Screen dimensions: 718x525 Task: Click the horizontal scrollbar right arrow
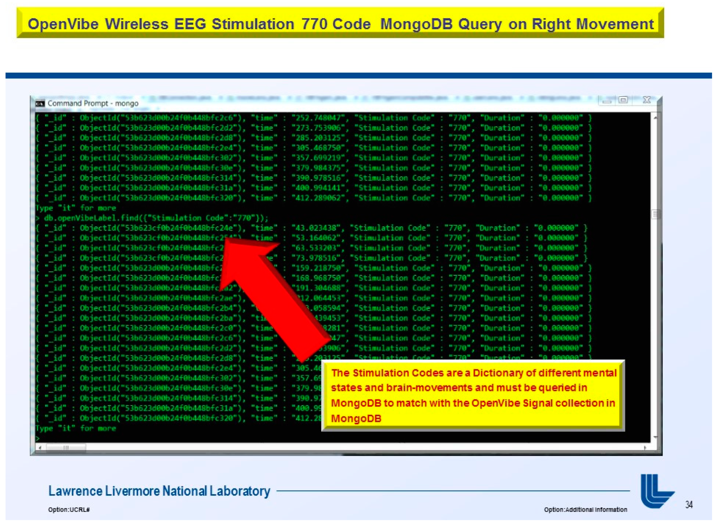pos(645,447)
